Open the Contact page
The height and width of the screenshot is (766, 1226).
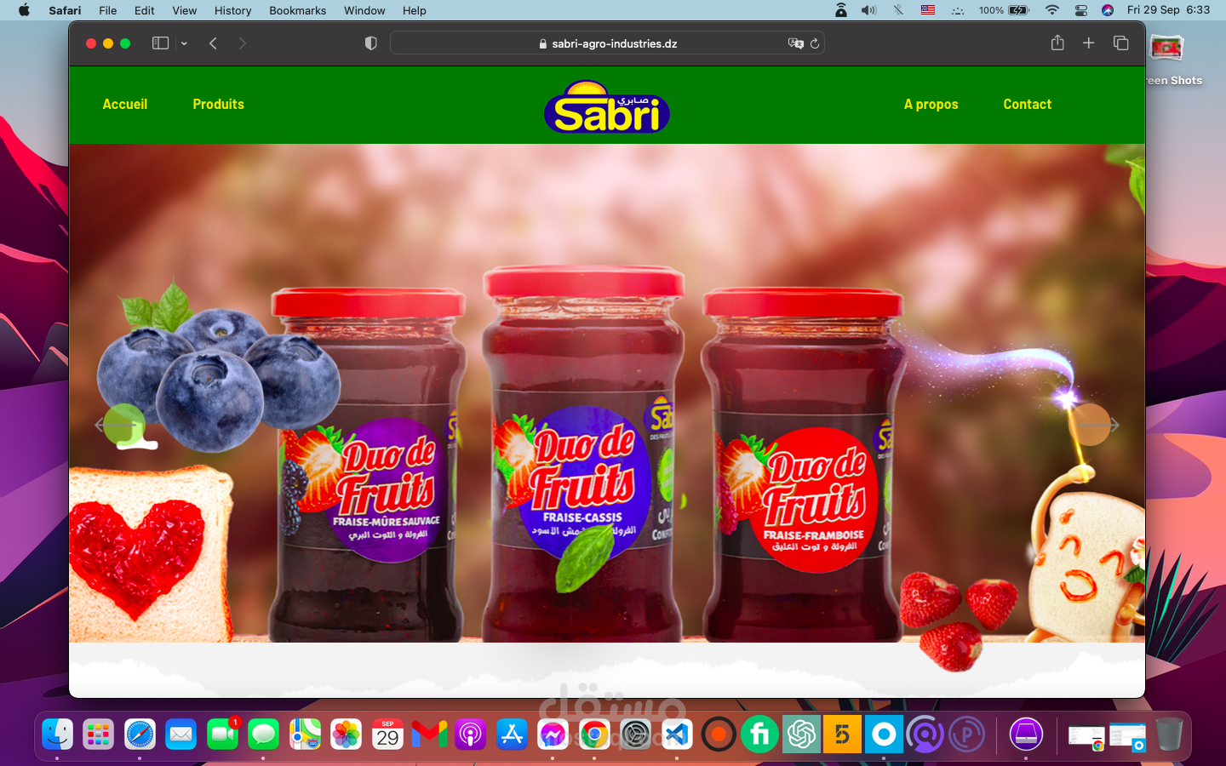coord(1027,104)
